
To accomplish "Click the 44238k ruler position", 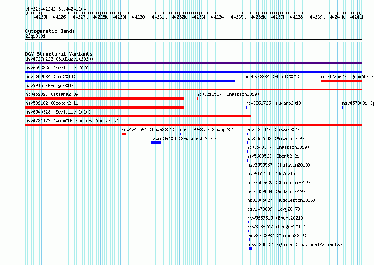I will point(298,17).
